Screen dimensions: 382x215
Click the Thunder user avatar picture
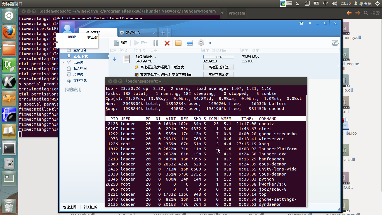point(67,28)
